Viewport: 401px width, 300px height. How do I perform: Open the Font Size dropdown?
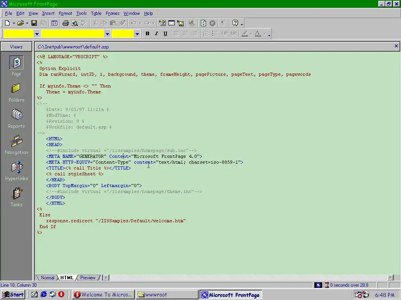pos(137,34)
